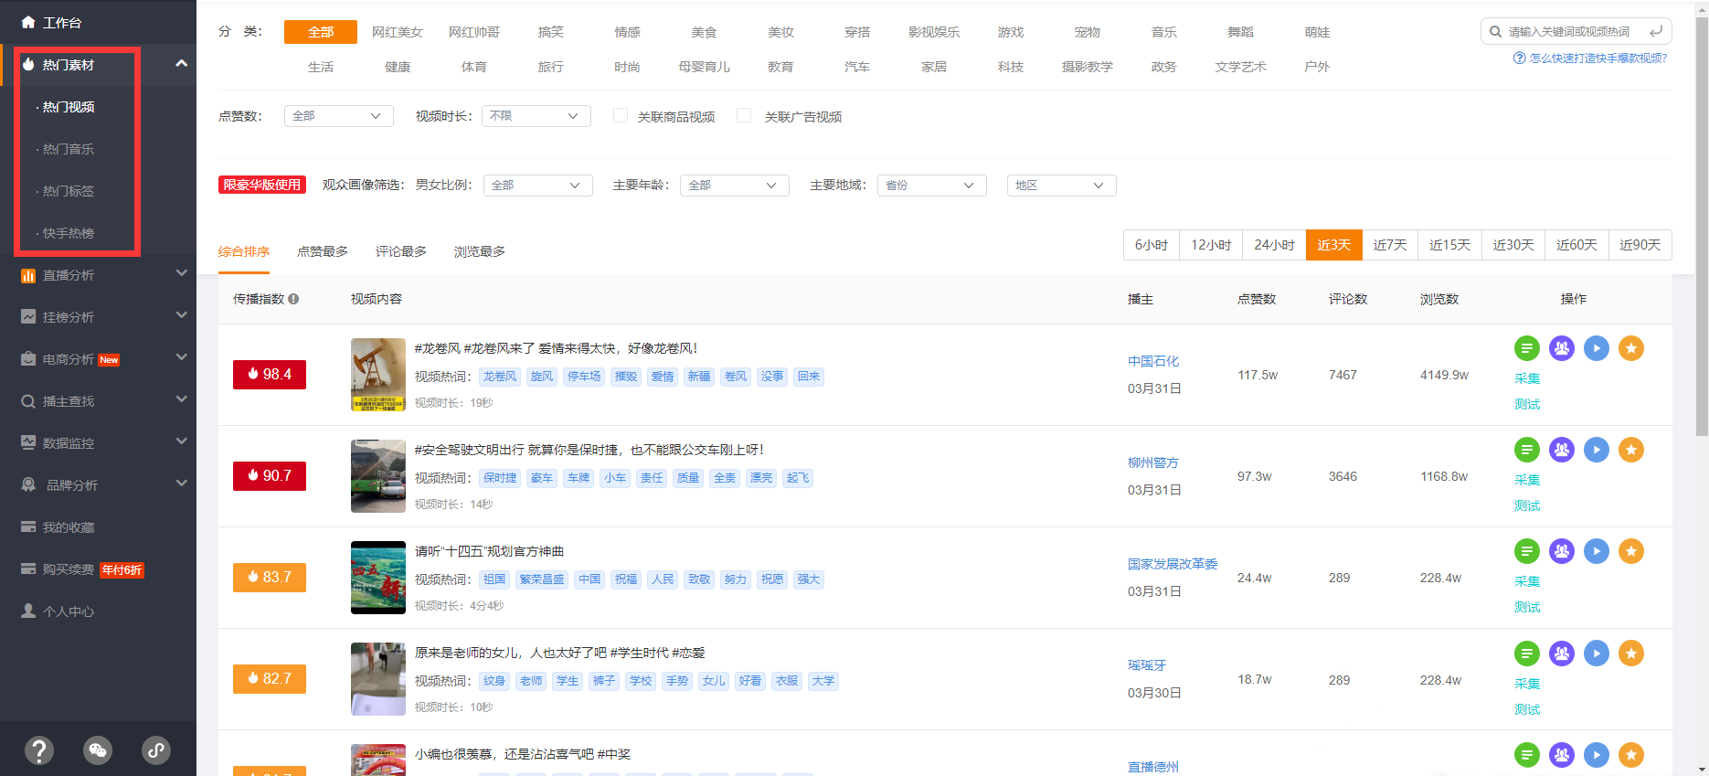Play the 原来是老师的女儿 video

click(1597, 654)
